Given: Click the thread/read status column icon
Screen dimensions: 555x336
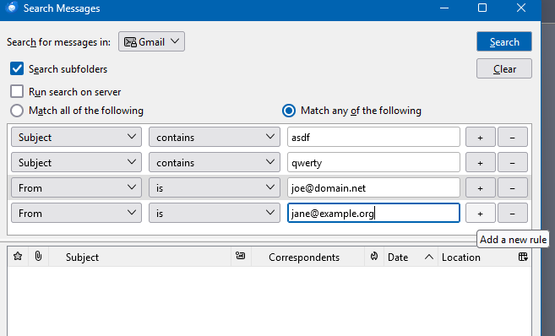Looking at the screenshot, I should click(241, 256).
